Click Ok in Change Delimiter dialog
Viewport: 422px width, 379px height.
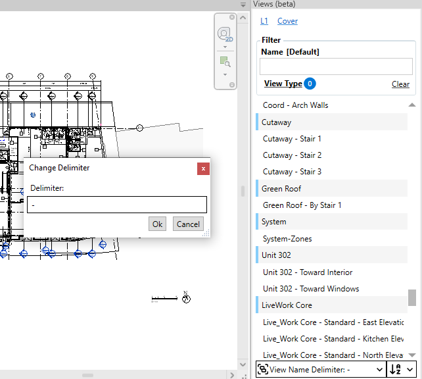(157, 224)
